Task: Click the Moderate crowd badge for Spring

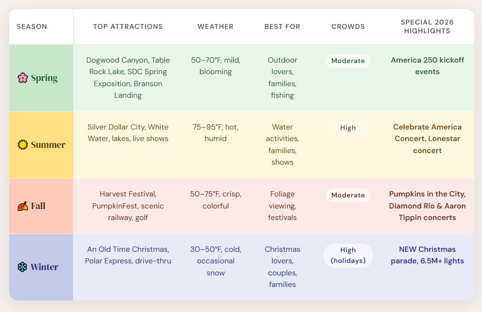Action: tap(348, 61)
